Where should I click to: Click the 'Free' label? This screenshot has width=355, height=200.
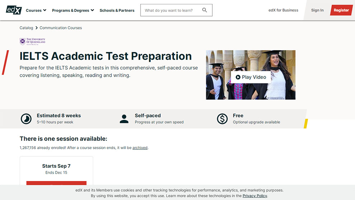pos(238,116)
